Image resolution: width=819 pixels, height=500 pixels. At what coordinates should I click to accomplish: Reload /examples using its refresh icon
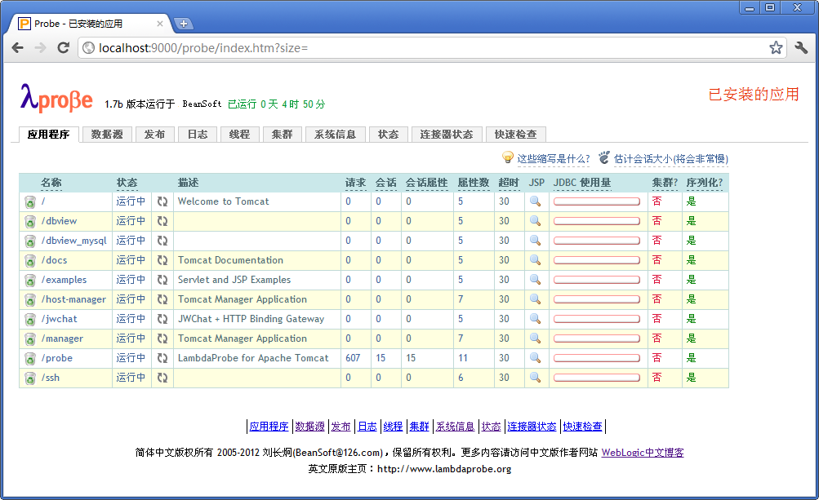point(162,280)
